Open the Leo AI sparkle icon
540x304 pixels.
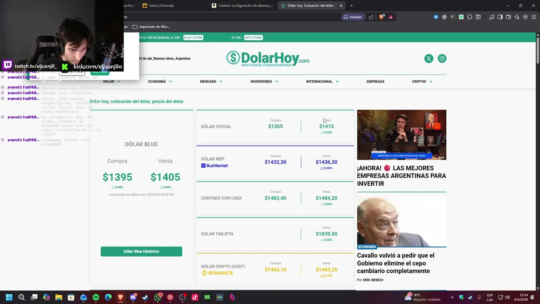517,17
